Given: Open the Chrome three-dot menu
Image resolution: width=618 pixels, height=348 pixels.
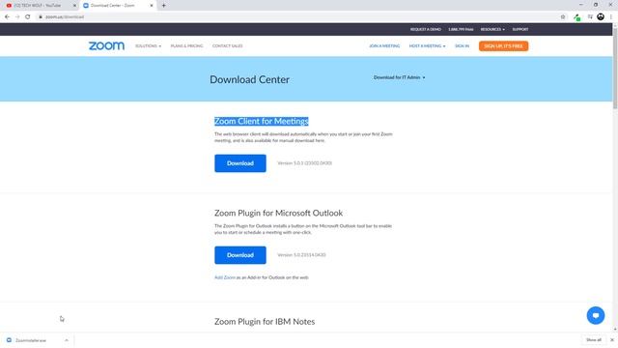Looking at the screenshot, I should click(x=611, y=17).
